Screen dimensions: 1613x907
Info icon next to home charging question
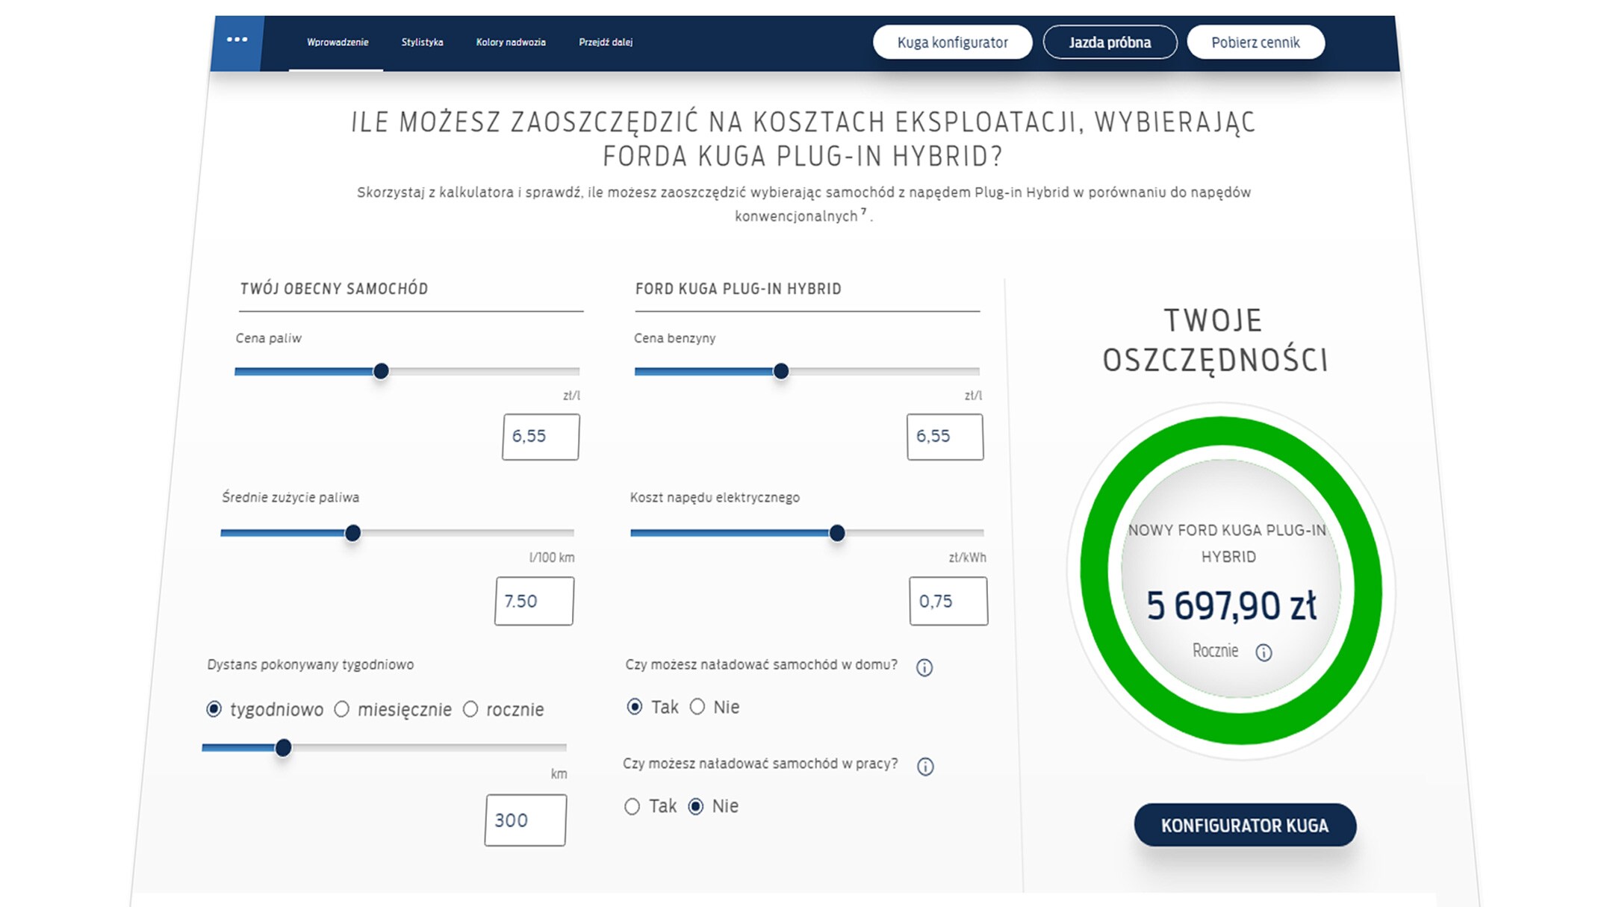pyautogui.click(x=924, y=668)
